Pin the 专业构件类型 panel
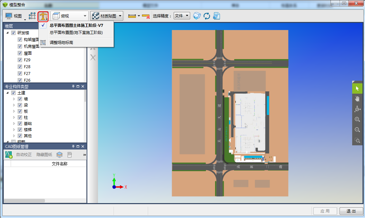The height and width of the screenshot is (218, 365). (73, 87)
